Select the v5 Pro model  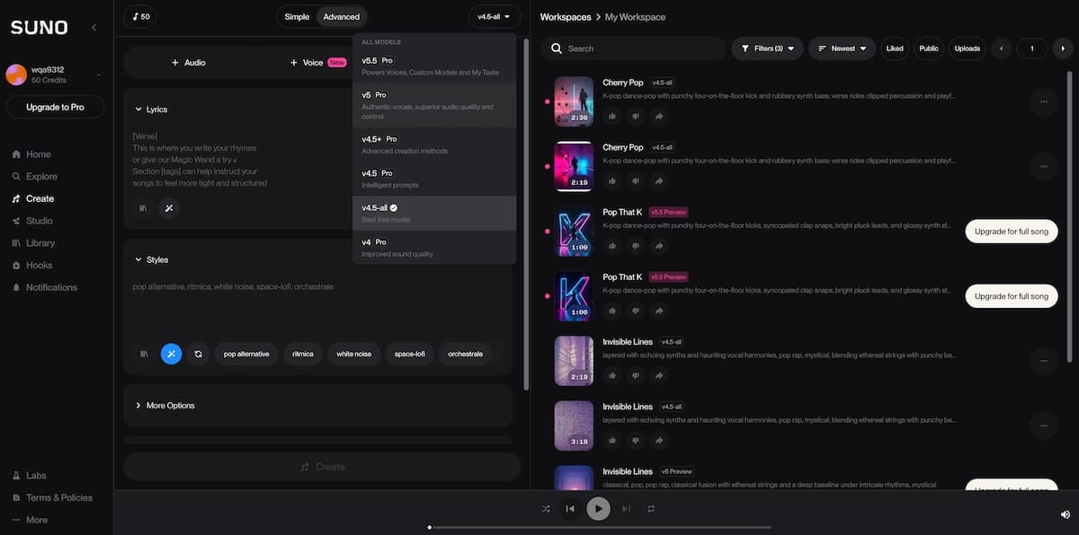[x=434, y=105]
